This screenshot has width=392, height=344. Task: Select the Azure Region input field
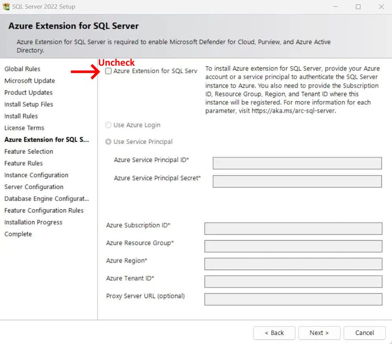pos(293,264)
